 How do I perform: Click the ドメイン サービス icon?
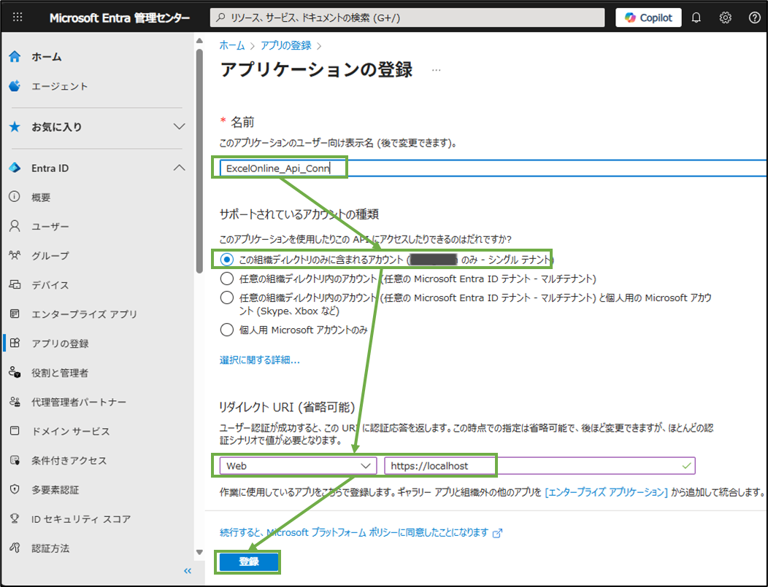(15, 431)
